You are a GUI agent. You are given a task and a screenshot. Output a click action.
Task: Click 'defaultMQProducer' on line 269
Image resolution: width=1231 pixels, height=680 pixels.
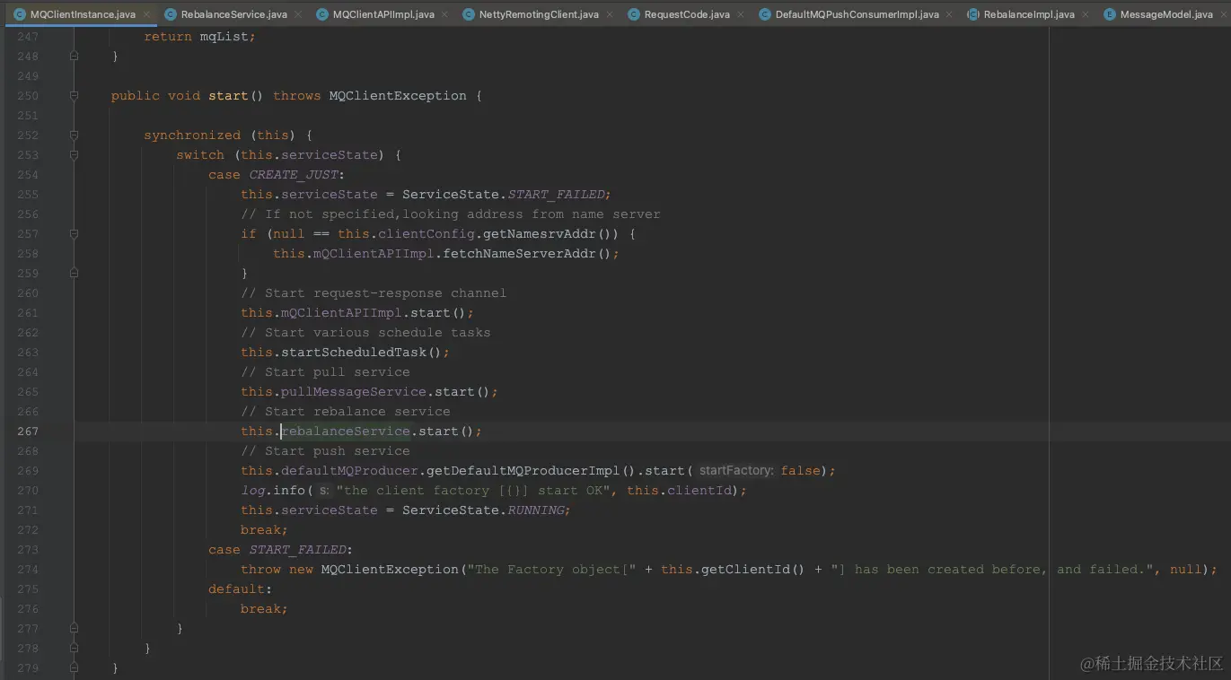(x=349, y=471)
